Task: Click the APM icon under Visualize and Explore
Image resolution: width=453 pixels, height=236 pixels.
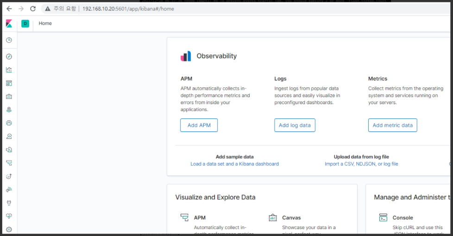Action: coord(184,217)
